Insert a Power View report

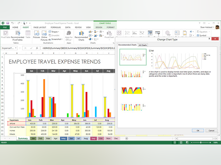coord(119,33)
